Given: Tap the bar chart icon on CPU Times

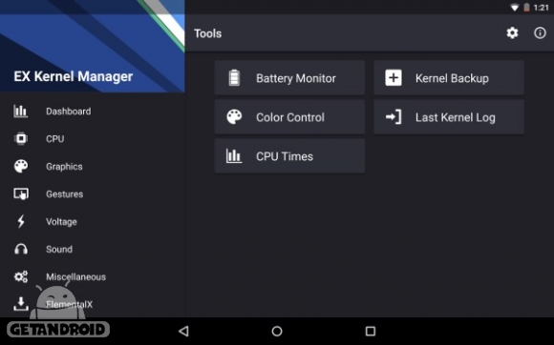Looking at the screenshot, I should [x=234, y=155].
